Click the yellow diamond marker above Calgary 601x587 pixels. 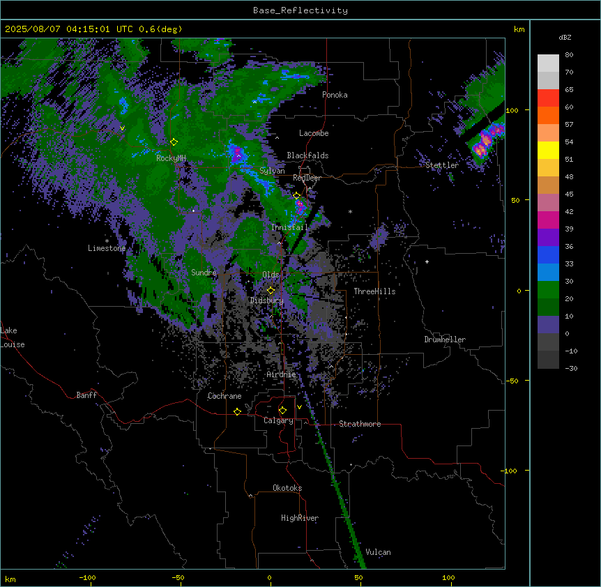[282, 411]
